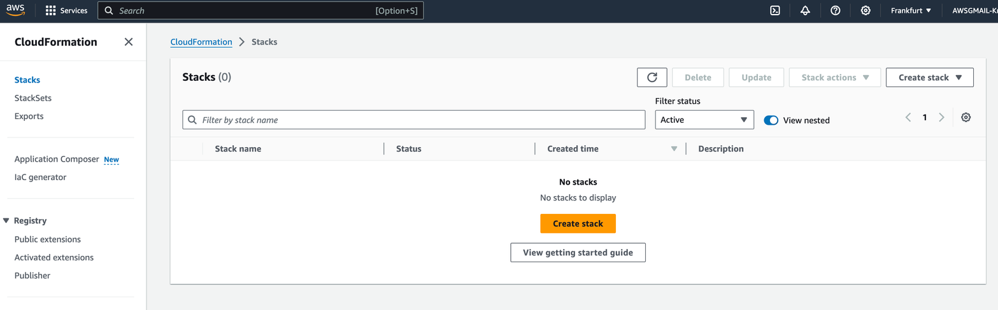Open the Filter status Active dropdown
The height and width of the screenshot is (310, 998).
[x=704, y=120]
